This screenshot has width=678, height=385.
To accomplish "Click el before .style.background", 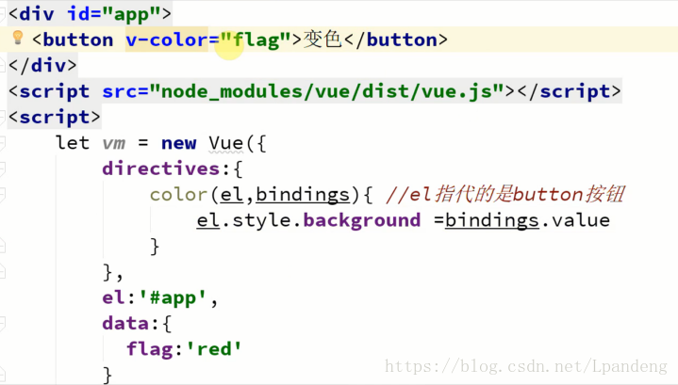I will (207, 220).
